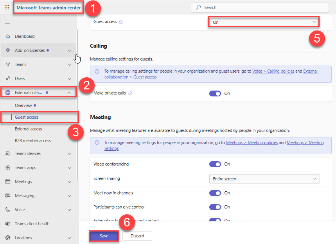
Task: Click the Add-on Licenses diamond icon
Action: click(8, 50)
